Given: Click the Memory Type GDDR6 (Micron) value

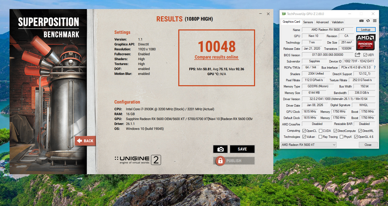Looking at the screenshot, I should pyautogui.click(x=318, y=86).
